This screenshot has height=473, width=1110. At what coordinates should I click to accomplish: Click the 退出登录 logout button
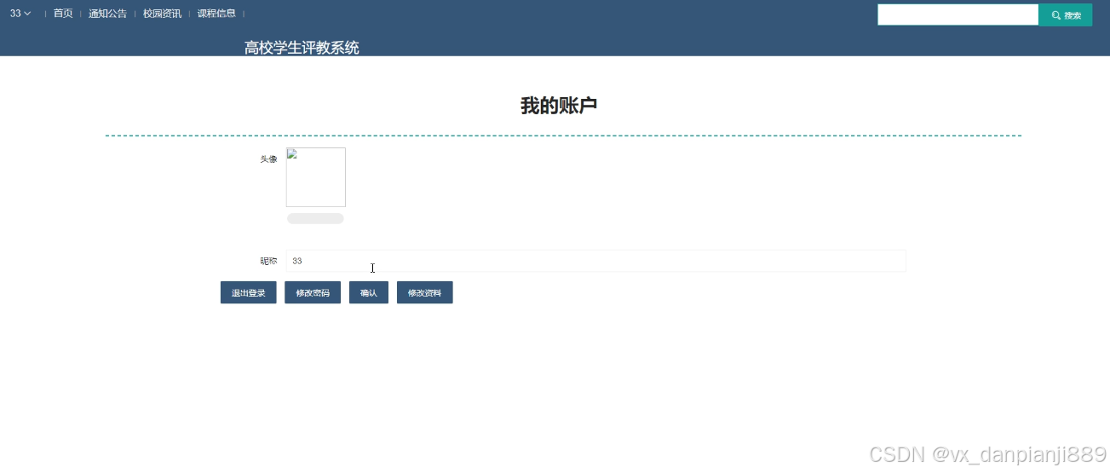249,292
